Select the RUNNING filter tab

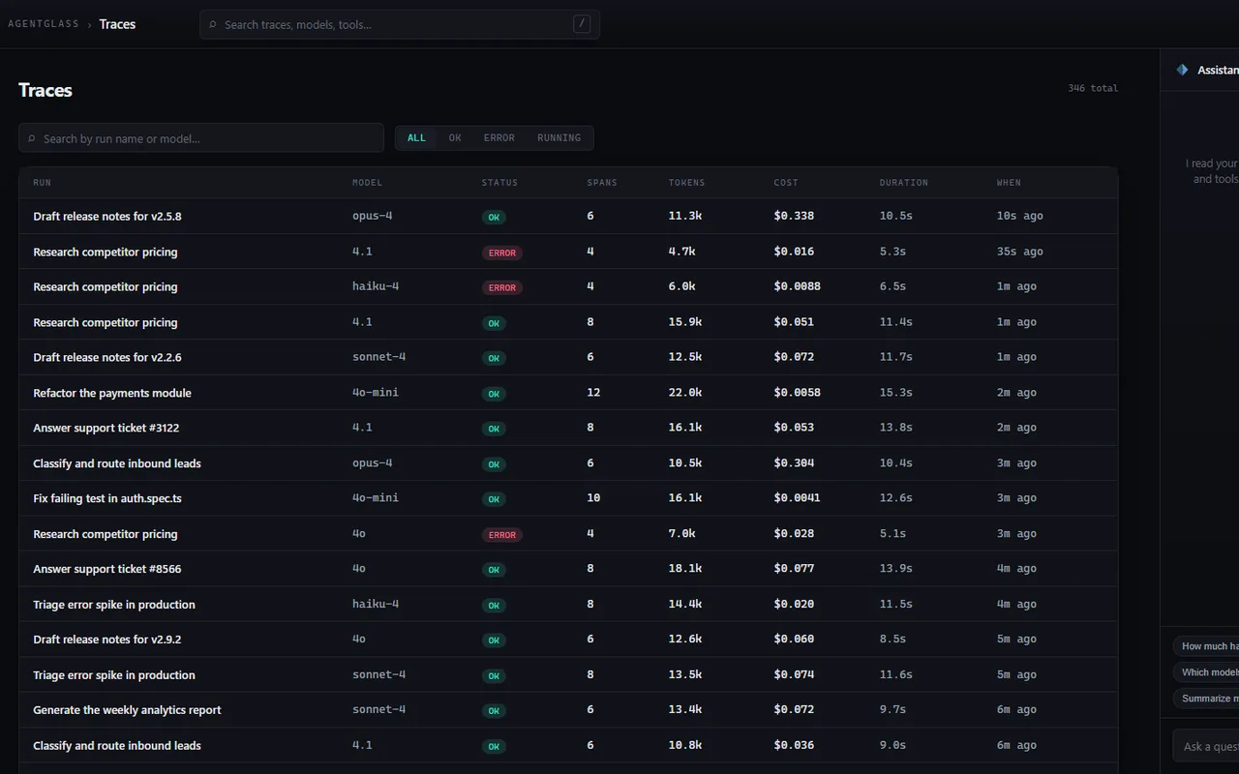[559, 138]
